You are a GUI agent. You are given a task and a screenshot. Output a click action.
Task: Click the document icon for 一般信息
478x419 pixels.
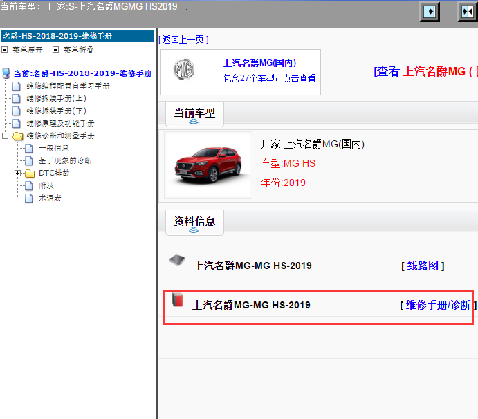click(x=29, y=149)
